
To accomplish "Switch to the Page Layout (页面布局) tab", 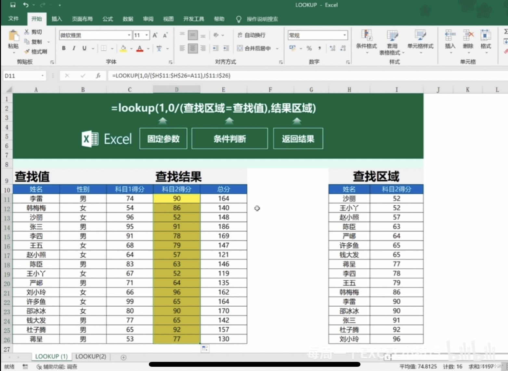I will tap(82, 19).
